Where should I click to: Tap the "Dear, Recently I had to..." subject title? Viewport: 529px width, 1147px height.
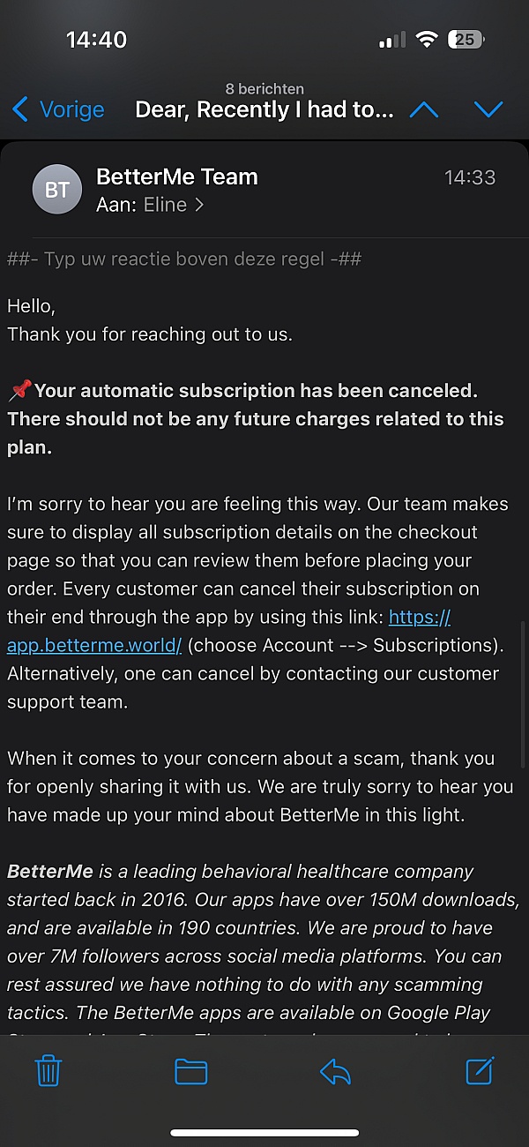tap(264, 110)
